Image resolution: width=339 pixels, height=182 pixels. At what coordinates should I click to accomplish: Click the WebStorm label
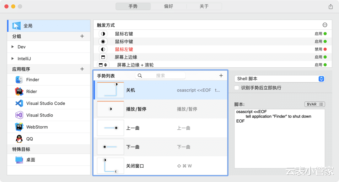(x=37, y=127)
